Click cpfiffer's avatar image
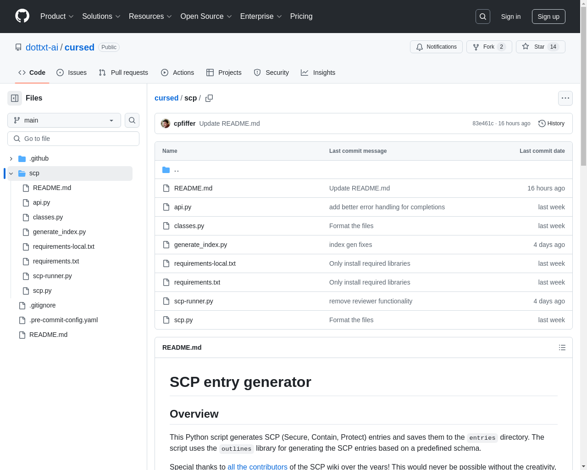The image size is (587, 470). pos(166,123)
